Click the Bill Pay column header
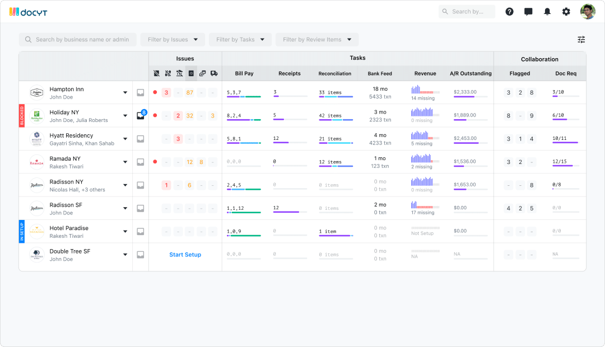Image resolution: width=605 pixels, height=347 pixels. (244, 73)
